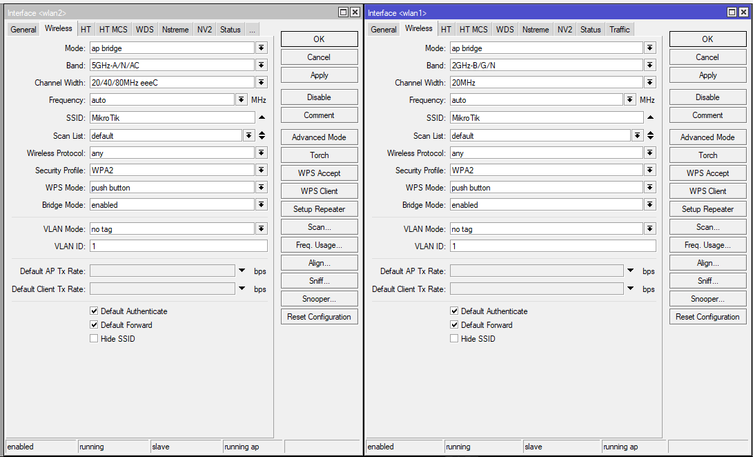753x457 pixels.
Task: Click the Scan List up/down arrows in wlan1
Action: [650, 136]
